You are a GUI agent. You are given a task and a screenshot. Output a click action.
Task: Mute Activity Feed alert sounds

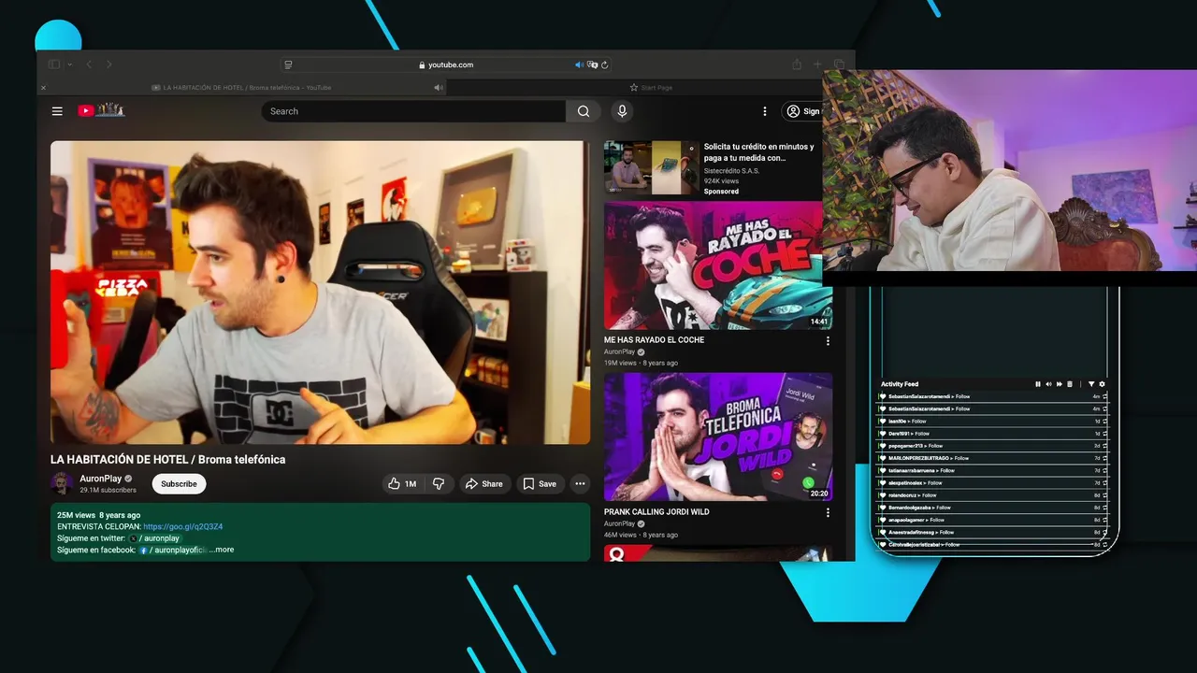pyautogui.click(x=1048, y=384)
